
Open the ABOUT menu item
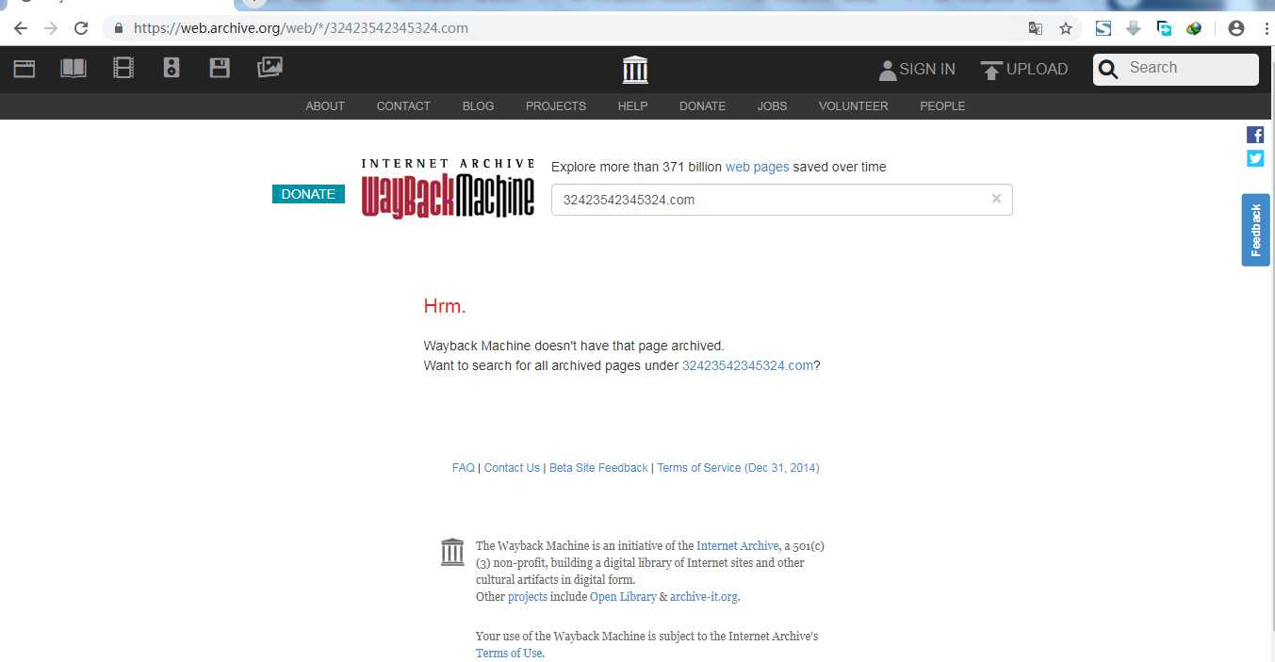[325, 106]
